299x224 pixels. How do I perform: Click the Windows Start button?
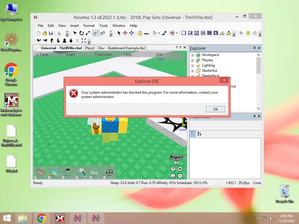click(7, 218)
